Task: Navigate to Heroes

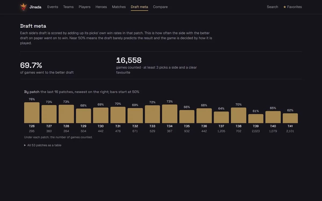Action: [x=101, y=7]
